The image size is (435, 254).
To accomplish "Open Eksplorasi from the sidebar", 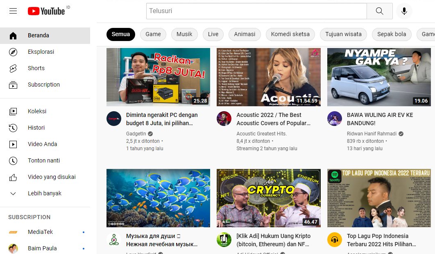I will (45, 52).
